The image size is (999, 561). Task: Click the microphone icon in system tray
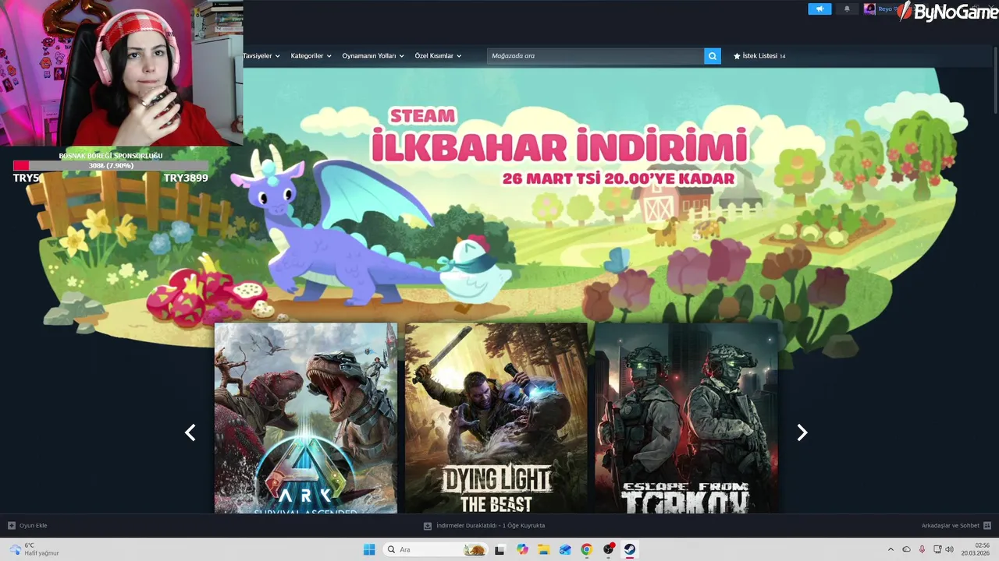922,549
